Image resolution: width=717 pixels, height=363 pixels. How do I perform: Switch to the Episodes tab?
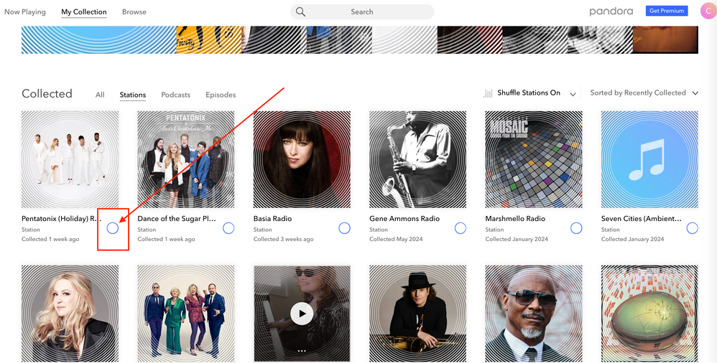click(221, 95)
